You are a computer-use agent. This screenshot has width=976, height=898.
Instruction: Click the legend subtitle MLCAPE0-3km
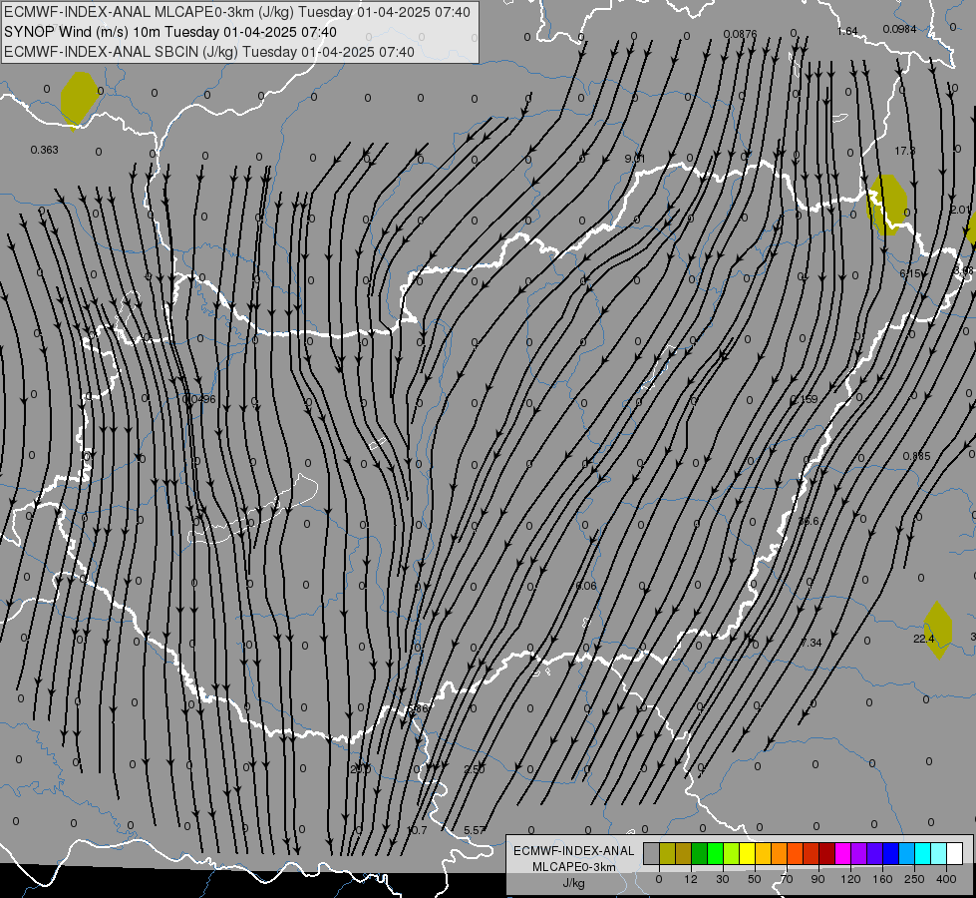coord(574,867)
